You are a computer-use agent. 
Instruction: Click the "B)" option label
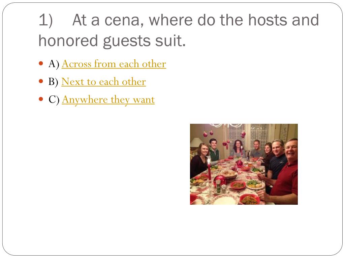tap(54, 82)
